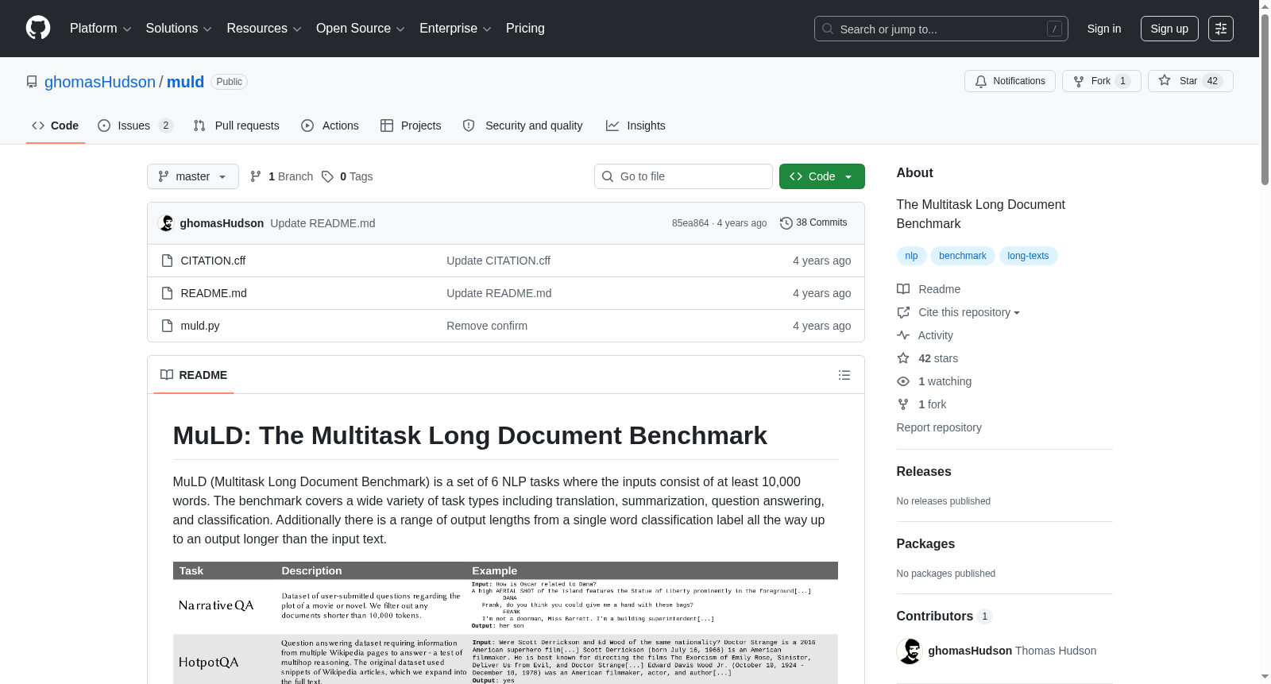This screenshot has height=684, width=1271.
Task: Click the muld.py file icon
Action: (167, 326)
